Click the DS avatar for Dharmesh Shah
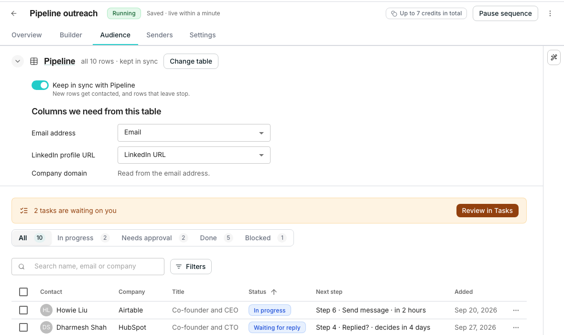This screenshot has width=564, height=335. pyautogui.click(x=46, y=327)
